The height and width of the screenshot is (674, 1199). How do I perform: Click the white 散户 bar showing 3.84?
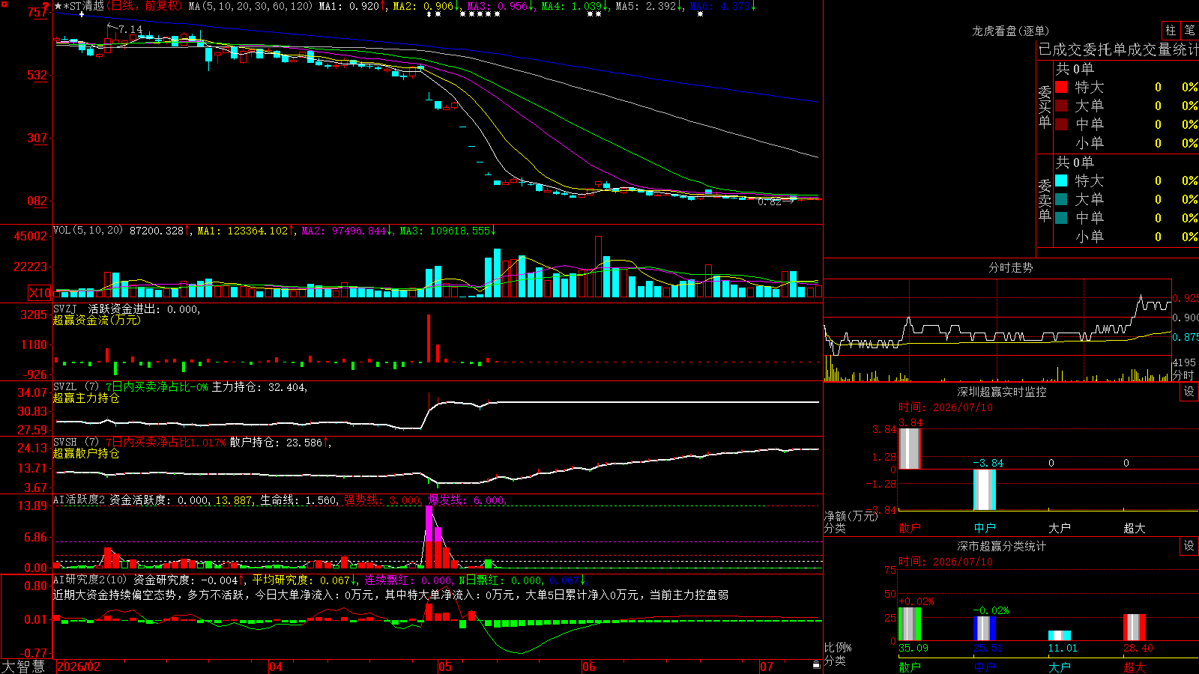point(910,449)
